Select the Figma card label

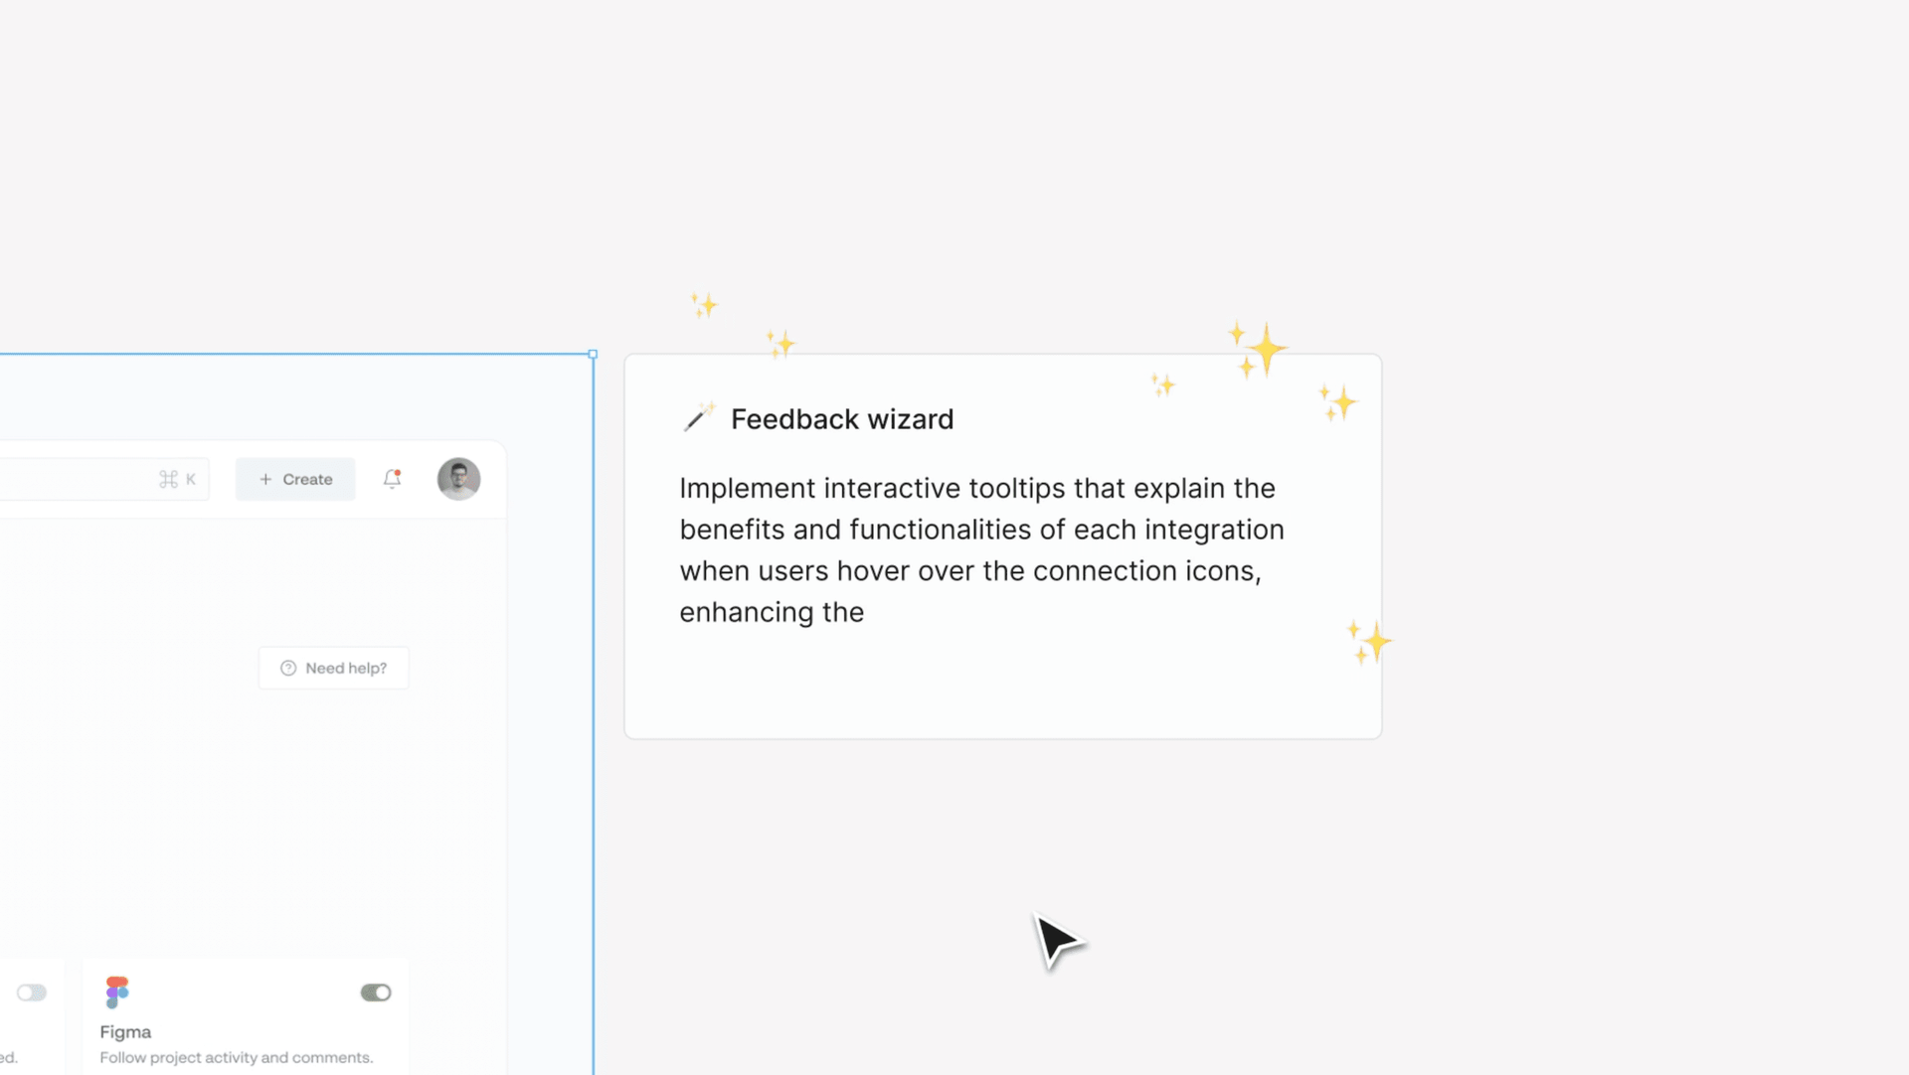point(125,1031)
